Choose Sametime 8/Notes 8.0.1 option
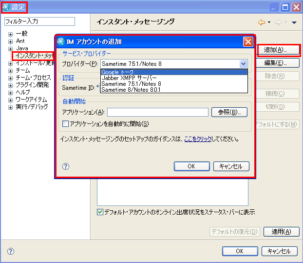The height and width of the screenshot is (263, 303). click(x=174, y=90)
